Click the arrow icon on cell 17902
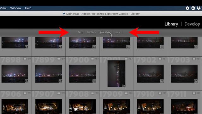202x114 pixels. tap(165, 59)
